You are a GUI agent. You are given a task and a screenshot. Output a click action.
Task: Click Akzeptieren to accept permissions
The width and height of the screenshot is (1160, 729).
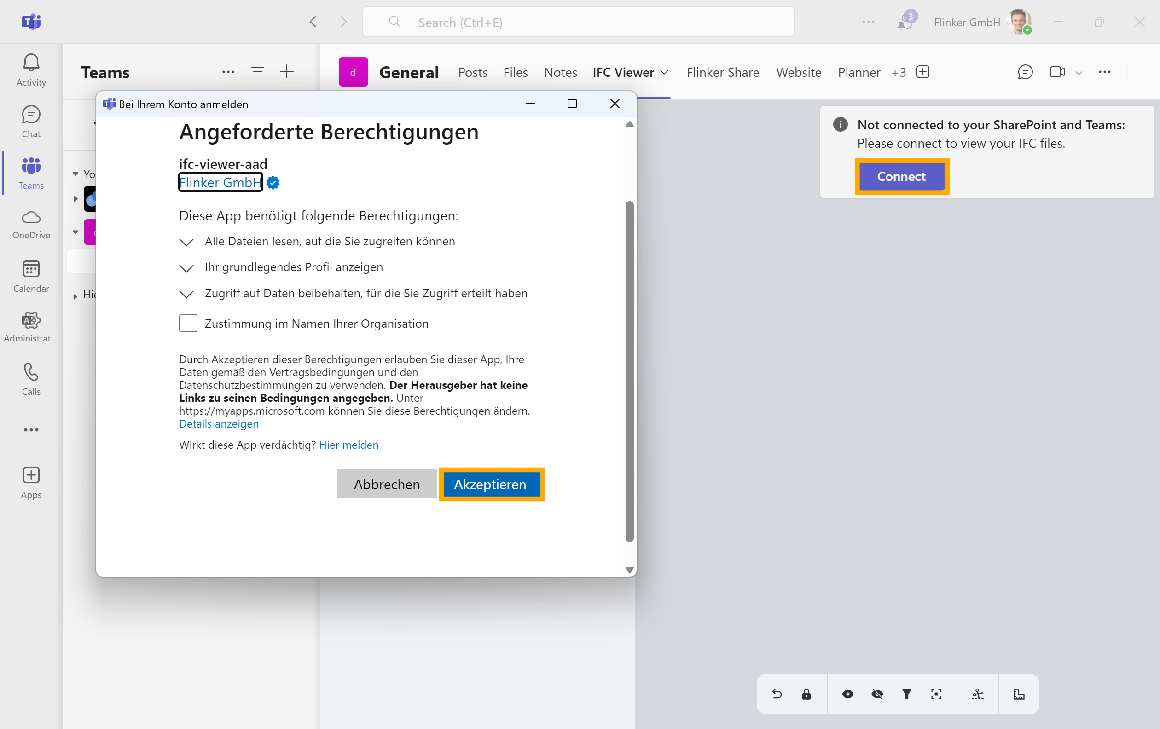(x=491, y=484)
